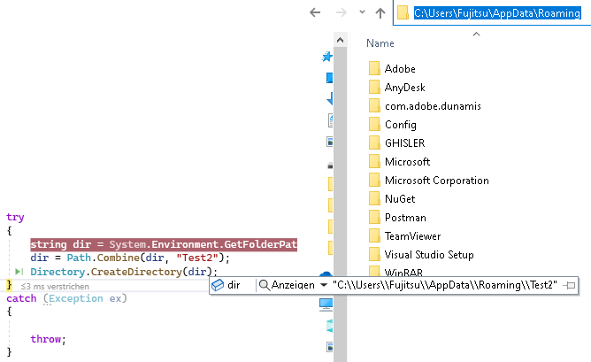
Task: Open the recent locations dropdown
Action: [x=362, y=12]
